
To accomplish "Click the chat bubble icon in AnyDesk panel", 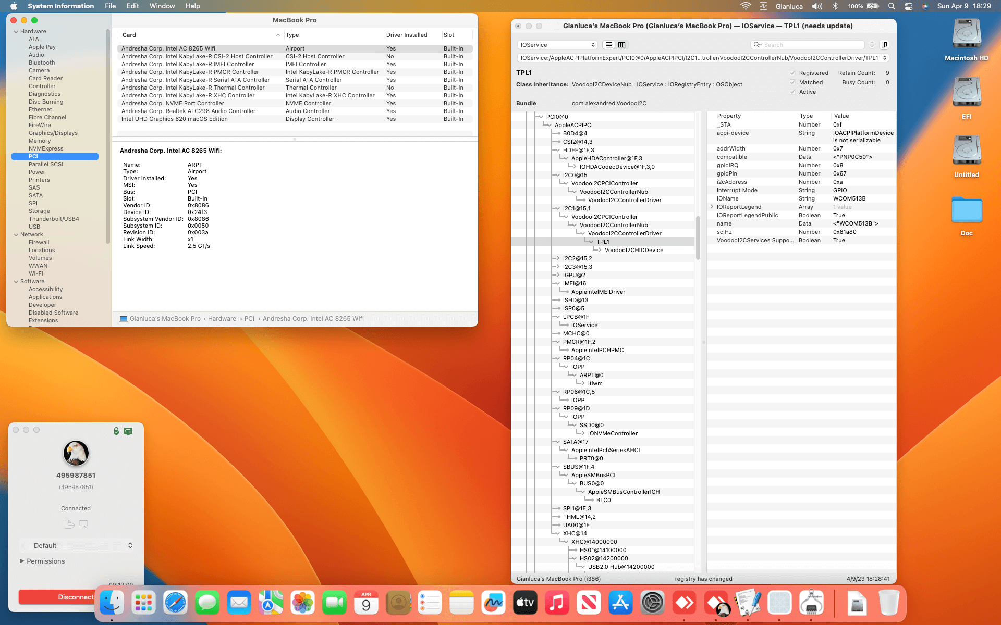I will click(x=83, y=524).
